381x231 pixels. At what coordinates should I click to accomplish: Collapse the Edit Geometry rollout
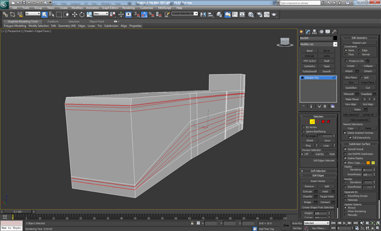point(360,38)
